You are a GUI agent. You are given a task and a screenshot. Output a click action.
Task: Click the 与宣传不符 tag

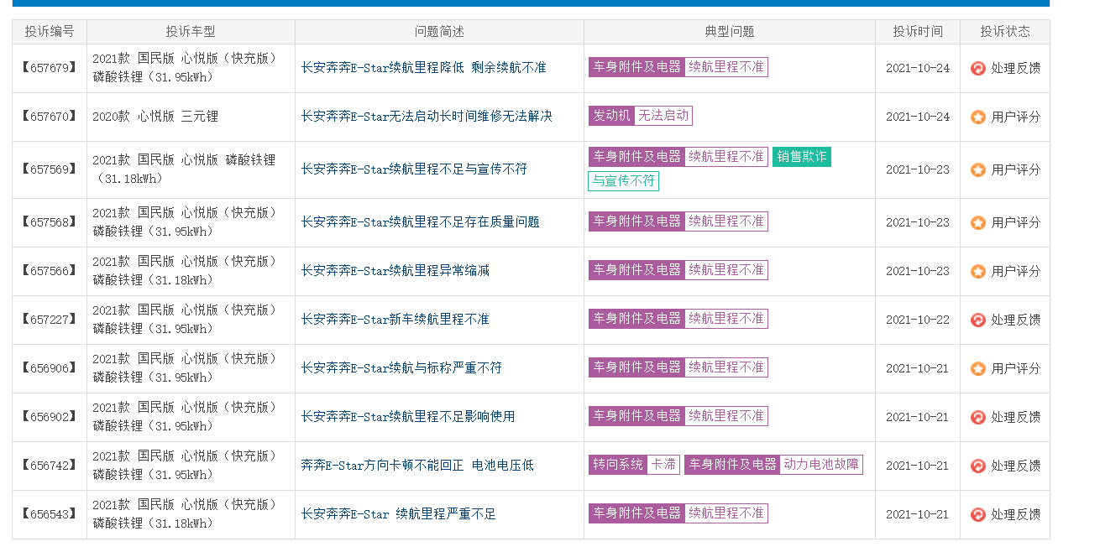coord(623,181)
